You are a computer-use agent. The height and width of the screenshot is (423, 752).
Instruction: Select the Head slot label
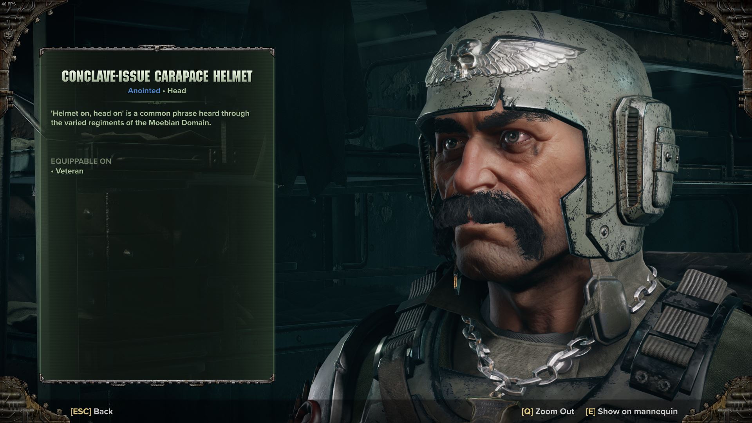177,90
